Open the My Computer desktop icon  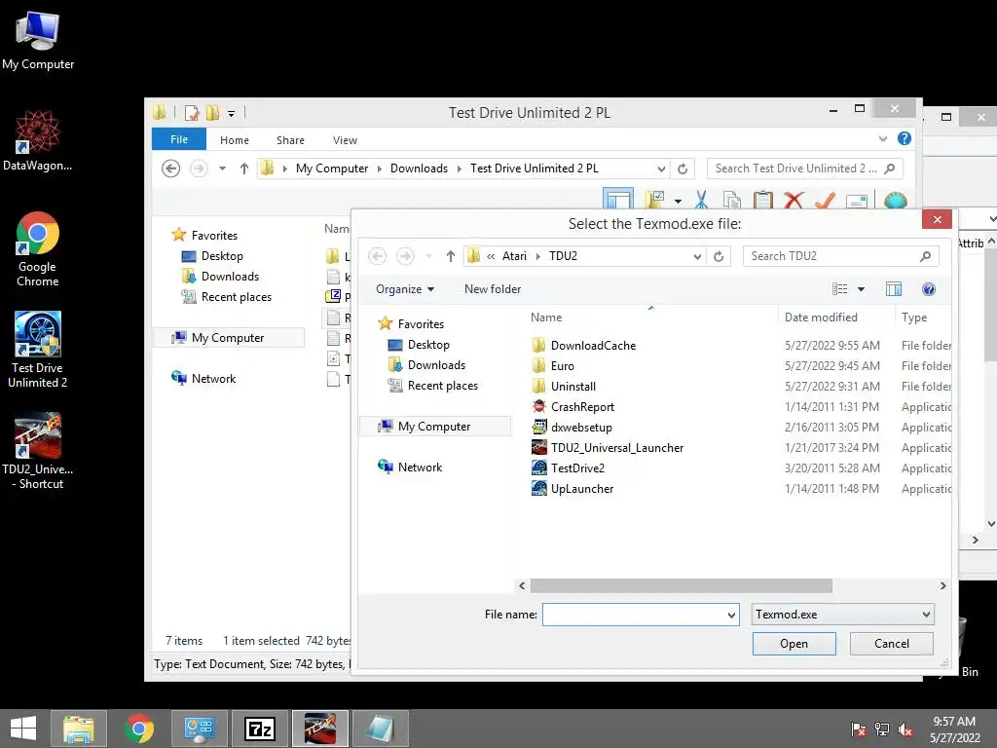38,40
